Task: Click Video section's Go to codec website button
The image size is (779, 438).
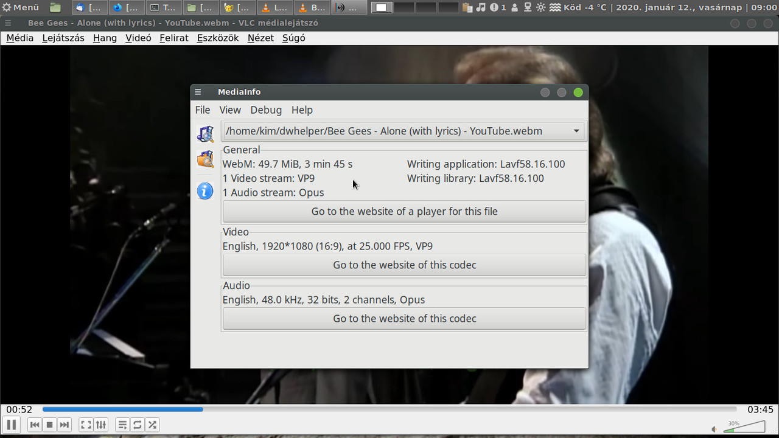Action: 405,265
